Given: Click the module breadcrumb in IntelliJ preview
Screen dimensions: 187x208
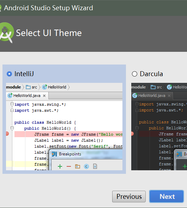Looking at the screenshot, I should [x=13, y=87].
